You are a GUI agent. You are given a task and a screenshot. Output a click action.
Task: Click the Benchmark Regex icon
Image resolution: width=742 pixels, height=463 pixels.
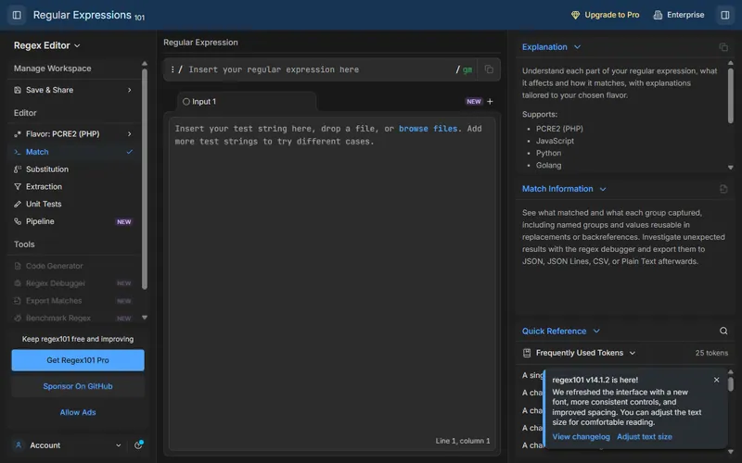18,318
